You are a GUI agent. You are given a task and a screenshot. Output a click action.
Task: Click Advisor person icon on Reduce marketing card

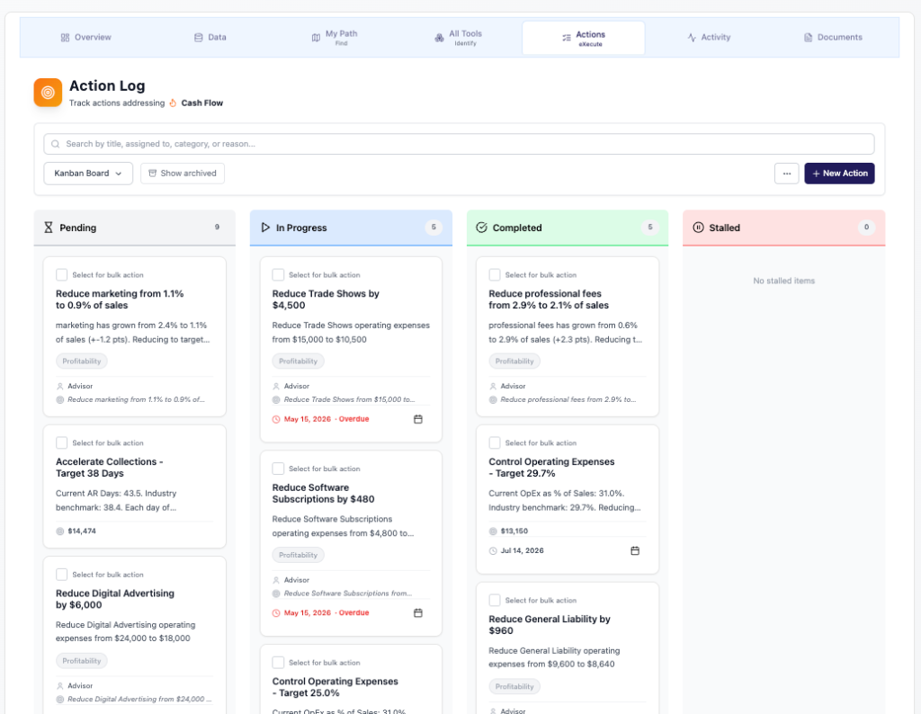(x=60, y=387)
